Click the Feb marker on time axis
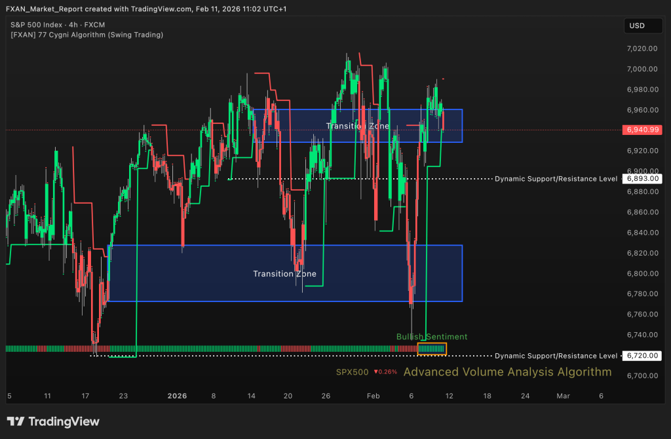671x439 pixels. [x=372, y=396]
